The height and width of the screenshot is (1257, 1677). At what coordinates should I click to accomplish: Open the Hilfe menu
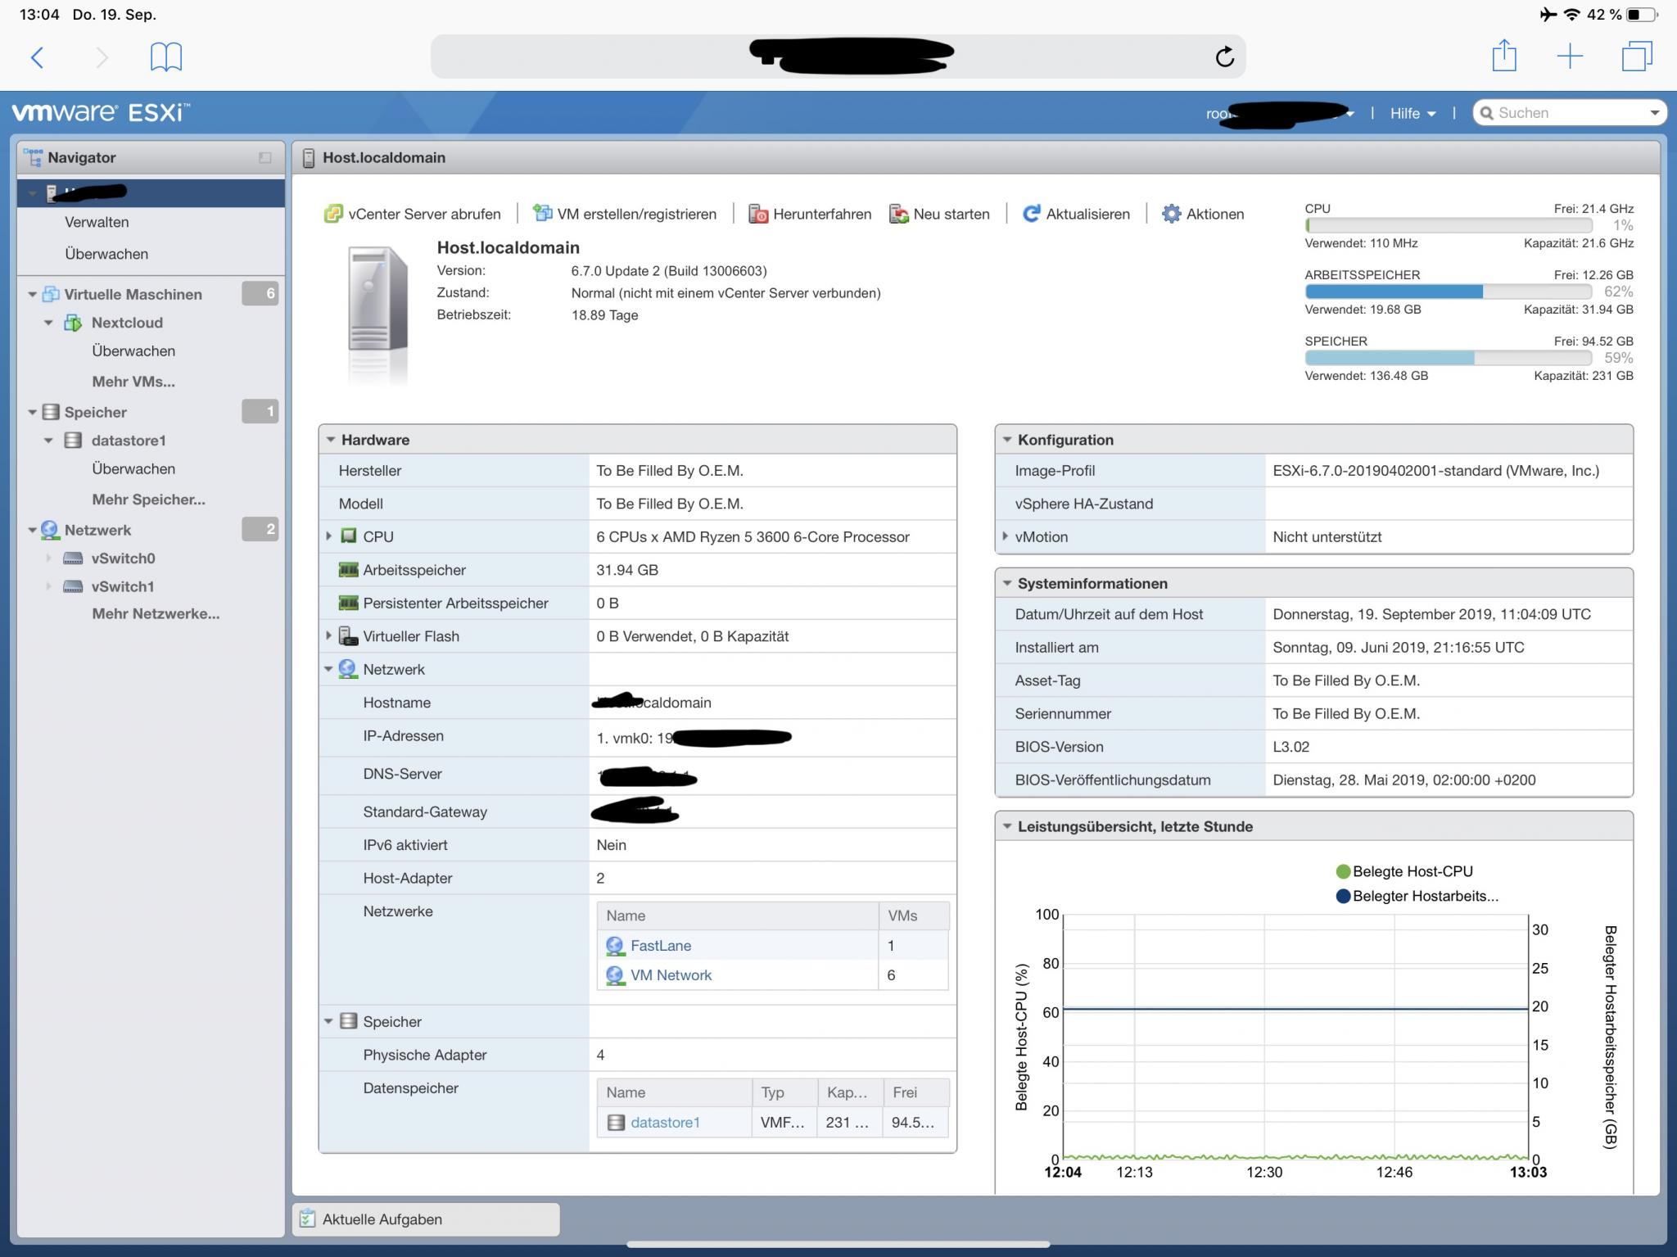pos(1413,113)
